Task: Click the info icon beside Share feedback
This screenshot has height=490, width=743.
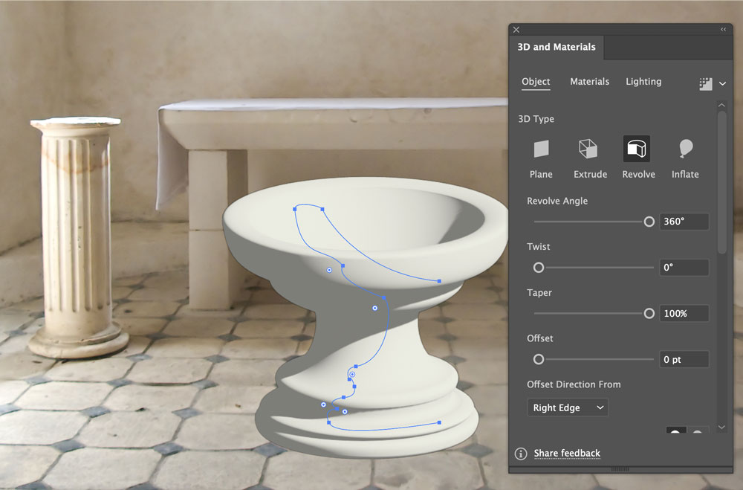Action: (521, 454)
